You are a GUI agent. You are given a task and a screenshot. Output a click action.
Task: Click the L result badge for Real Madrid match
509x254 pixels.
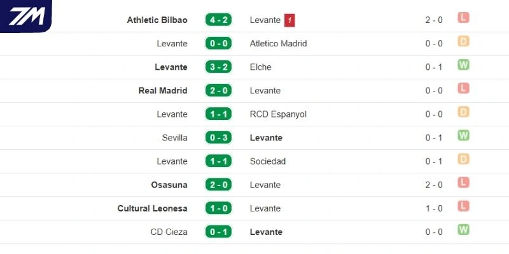click(464, 89)
